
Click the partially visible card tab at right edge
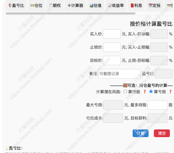click(x=168, y=6)
